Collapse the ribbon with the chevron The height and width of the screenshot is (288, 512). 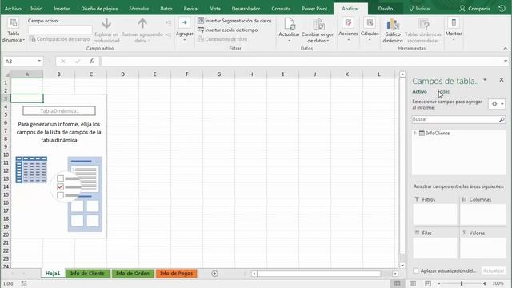click(505, 48)
